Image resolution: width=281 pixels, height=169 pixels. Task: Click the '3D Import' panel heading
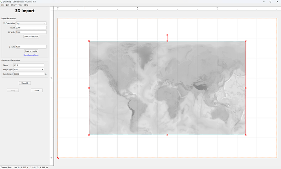point(25,11)
